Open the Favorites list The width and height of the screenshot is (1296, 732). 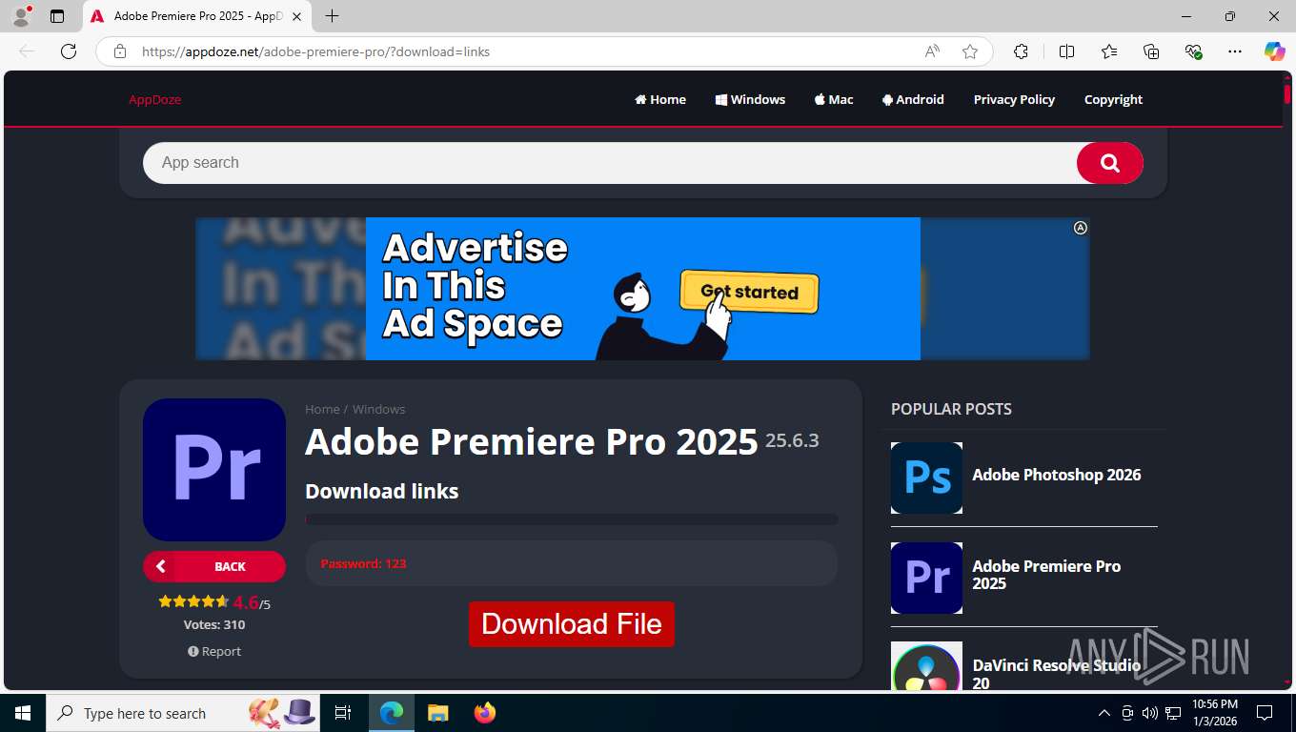pos(1109,51)
